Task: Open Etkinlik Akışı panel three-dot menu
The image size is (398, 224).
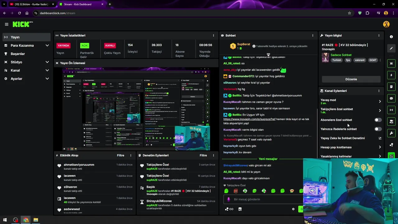Action: point(131,155)
